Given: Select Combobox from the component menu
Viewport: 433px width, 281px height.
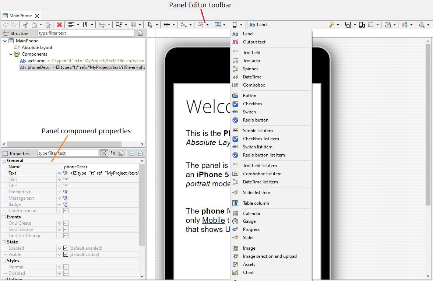Looking at the screenshot, I should tap(254, 85).
